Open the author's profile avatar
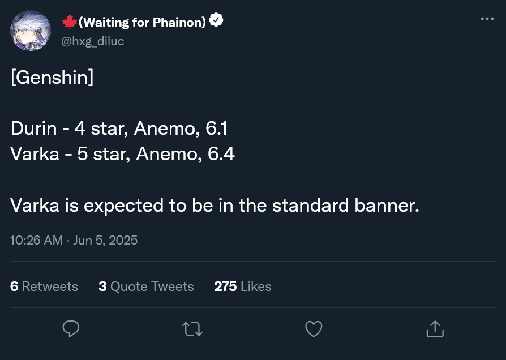The image size is (506, 360). coord(31,31)
